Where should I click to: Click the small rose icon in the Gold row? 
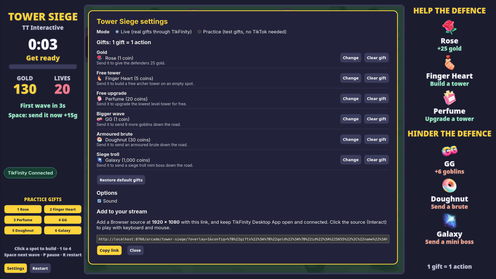coord(100,58)
